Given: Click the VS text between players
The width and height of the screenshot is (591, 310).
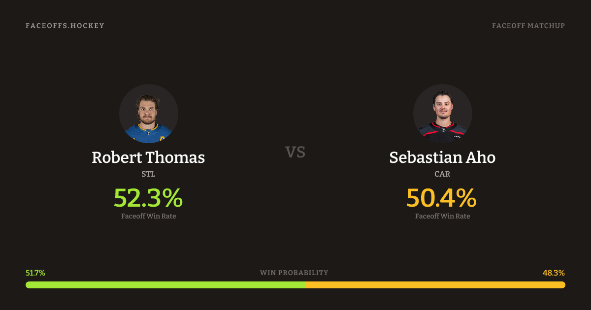Looking at the screenshot, I should click(295, 153).
